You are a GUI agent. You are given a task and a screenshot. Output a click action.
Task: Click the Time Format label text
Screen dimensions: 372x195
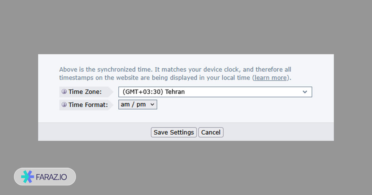88,105
